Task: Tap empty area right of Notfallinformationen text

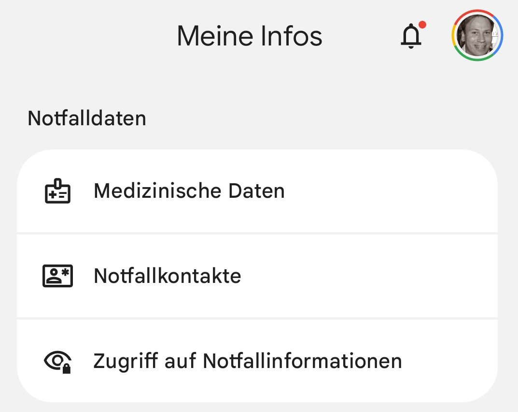Action: (449, 361)
